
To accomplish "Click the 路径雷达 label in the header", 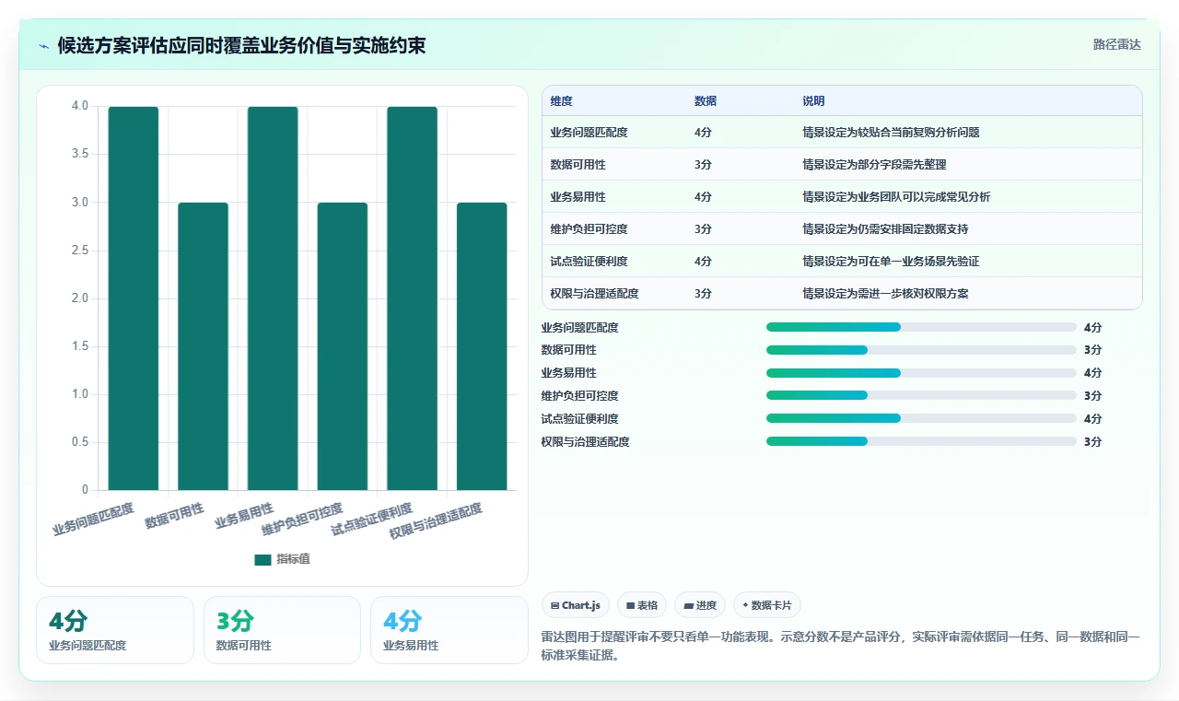I will pyautogui.click(x=1117, y=44).
